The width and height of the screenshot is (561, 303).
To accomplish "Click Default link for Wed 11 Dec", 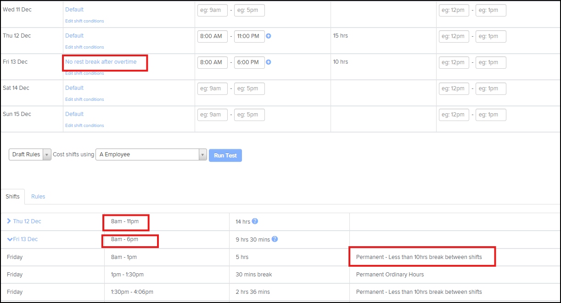I will pyautogui.click(x=74, y=10).
